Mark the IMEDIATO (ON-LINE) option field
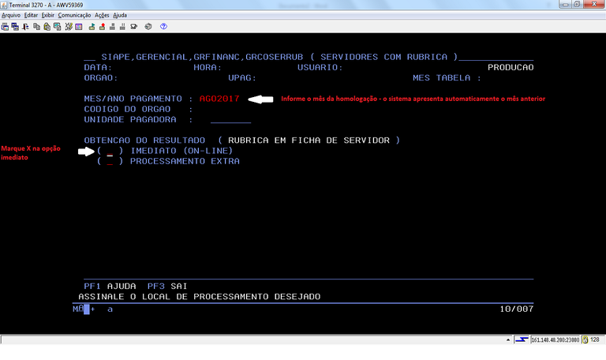 110,150
